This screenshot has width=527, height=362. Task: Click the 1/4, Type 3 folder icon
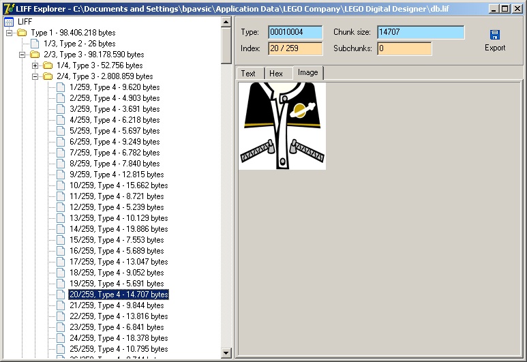48,65
